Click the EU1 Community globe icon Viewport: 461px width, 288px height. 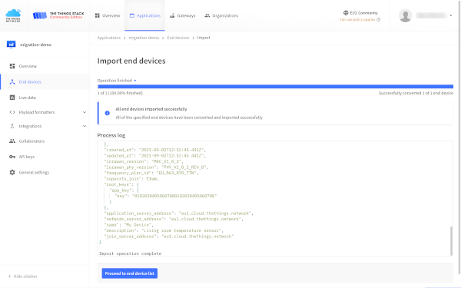pyautogui.click(x=346, y=12)
